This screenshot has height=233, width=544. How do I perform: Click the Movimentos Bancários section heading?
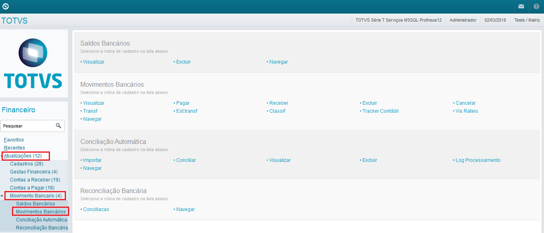point(112,85)
